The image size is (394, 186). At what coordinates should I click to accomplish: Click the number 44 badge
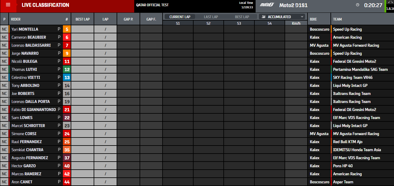[67, 182]
